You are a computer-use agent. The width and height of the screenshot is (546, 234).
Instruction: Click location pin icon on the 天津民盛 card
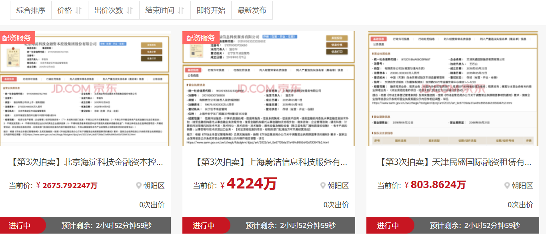(x=507, y=186)
